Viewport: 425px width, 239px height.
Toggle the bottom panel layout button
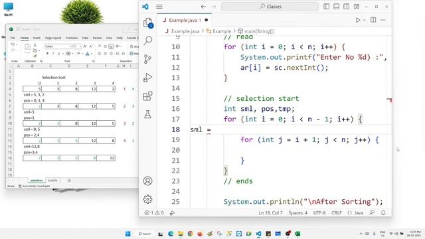coord(337,7)
